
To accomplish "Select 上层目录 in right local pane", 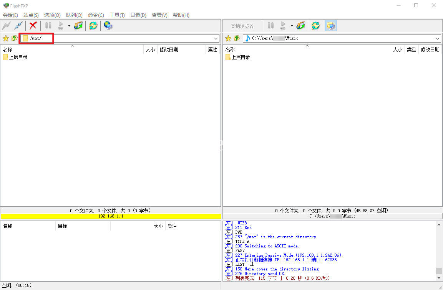I will (238, 57).
